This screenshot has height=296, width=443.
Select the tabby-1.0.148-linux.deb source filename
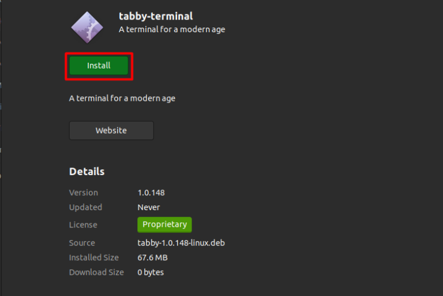click(181, 243)
